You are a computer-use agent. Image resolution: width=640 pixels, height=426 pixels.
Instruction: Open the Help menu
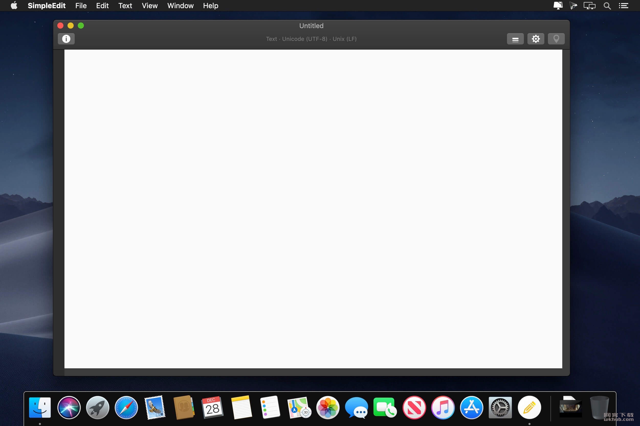211,6
